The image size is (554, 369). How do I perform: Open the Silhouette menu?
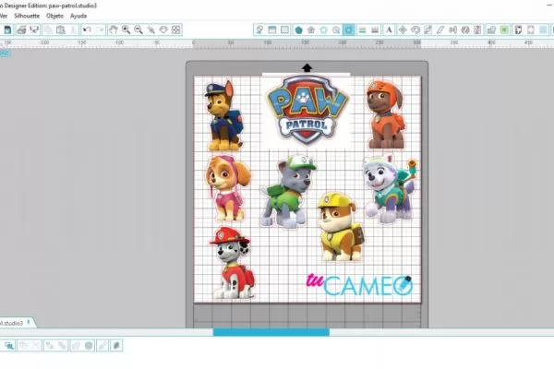[x=27, y=16]
